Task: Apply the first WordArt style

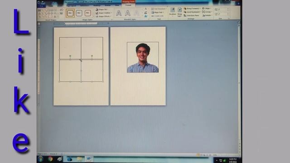Action: (119, 13)
